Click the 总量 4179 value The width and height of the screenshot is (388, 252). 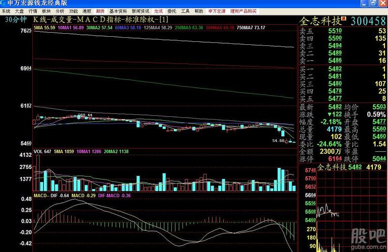pyautogui.click(x=334, y=130)
